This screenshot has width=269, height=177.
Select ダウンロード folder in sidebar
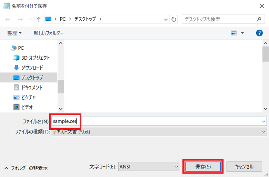pos(32,68)
